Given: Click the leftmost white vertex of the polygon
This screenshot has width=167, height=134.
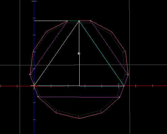Looking at the screenshot, I should coord(30,74).
